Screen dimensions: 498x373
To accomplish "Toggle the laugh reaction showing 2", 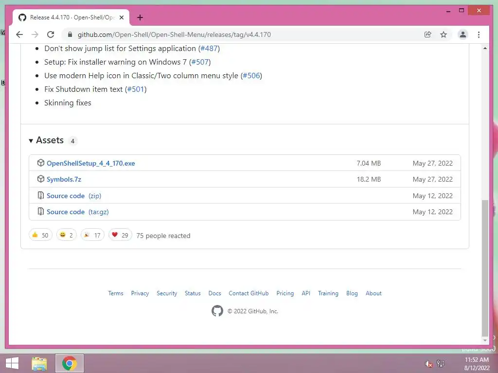I will (66, 235).
